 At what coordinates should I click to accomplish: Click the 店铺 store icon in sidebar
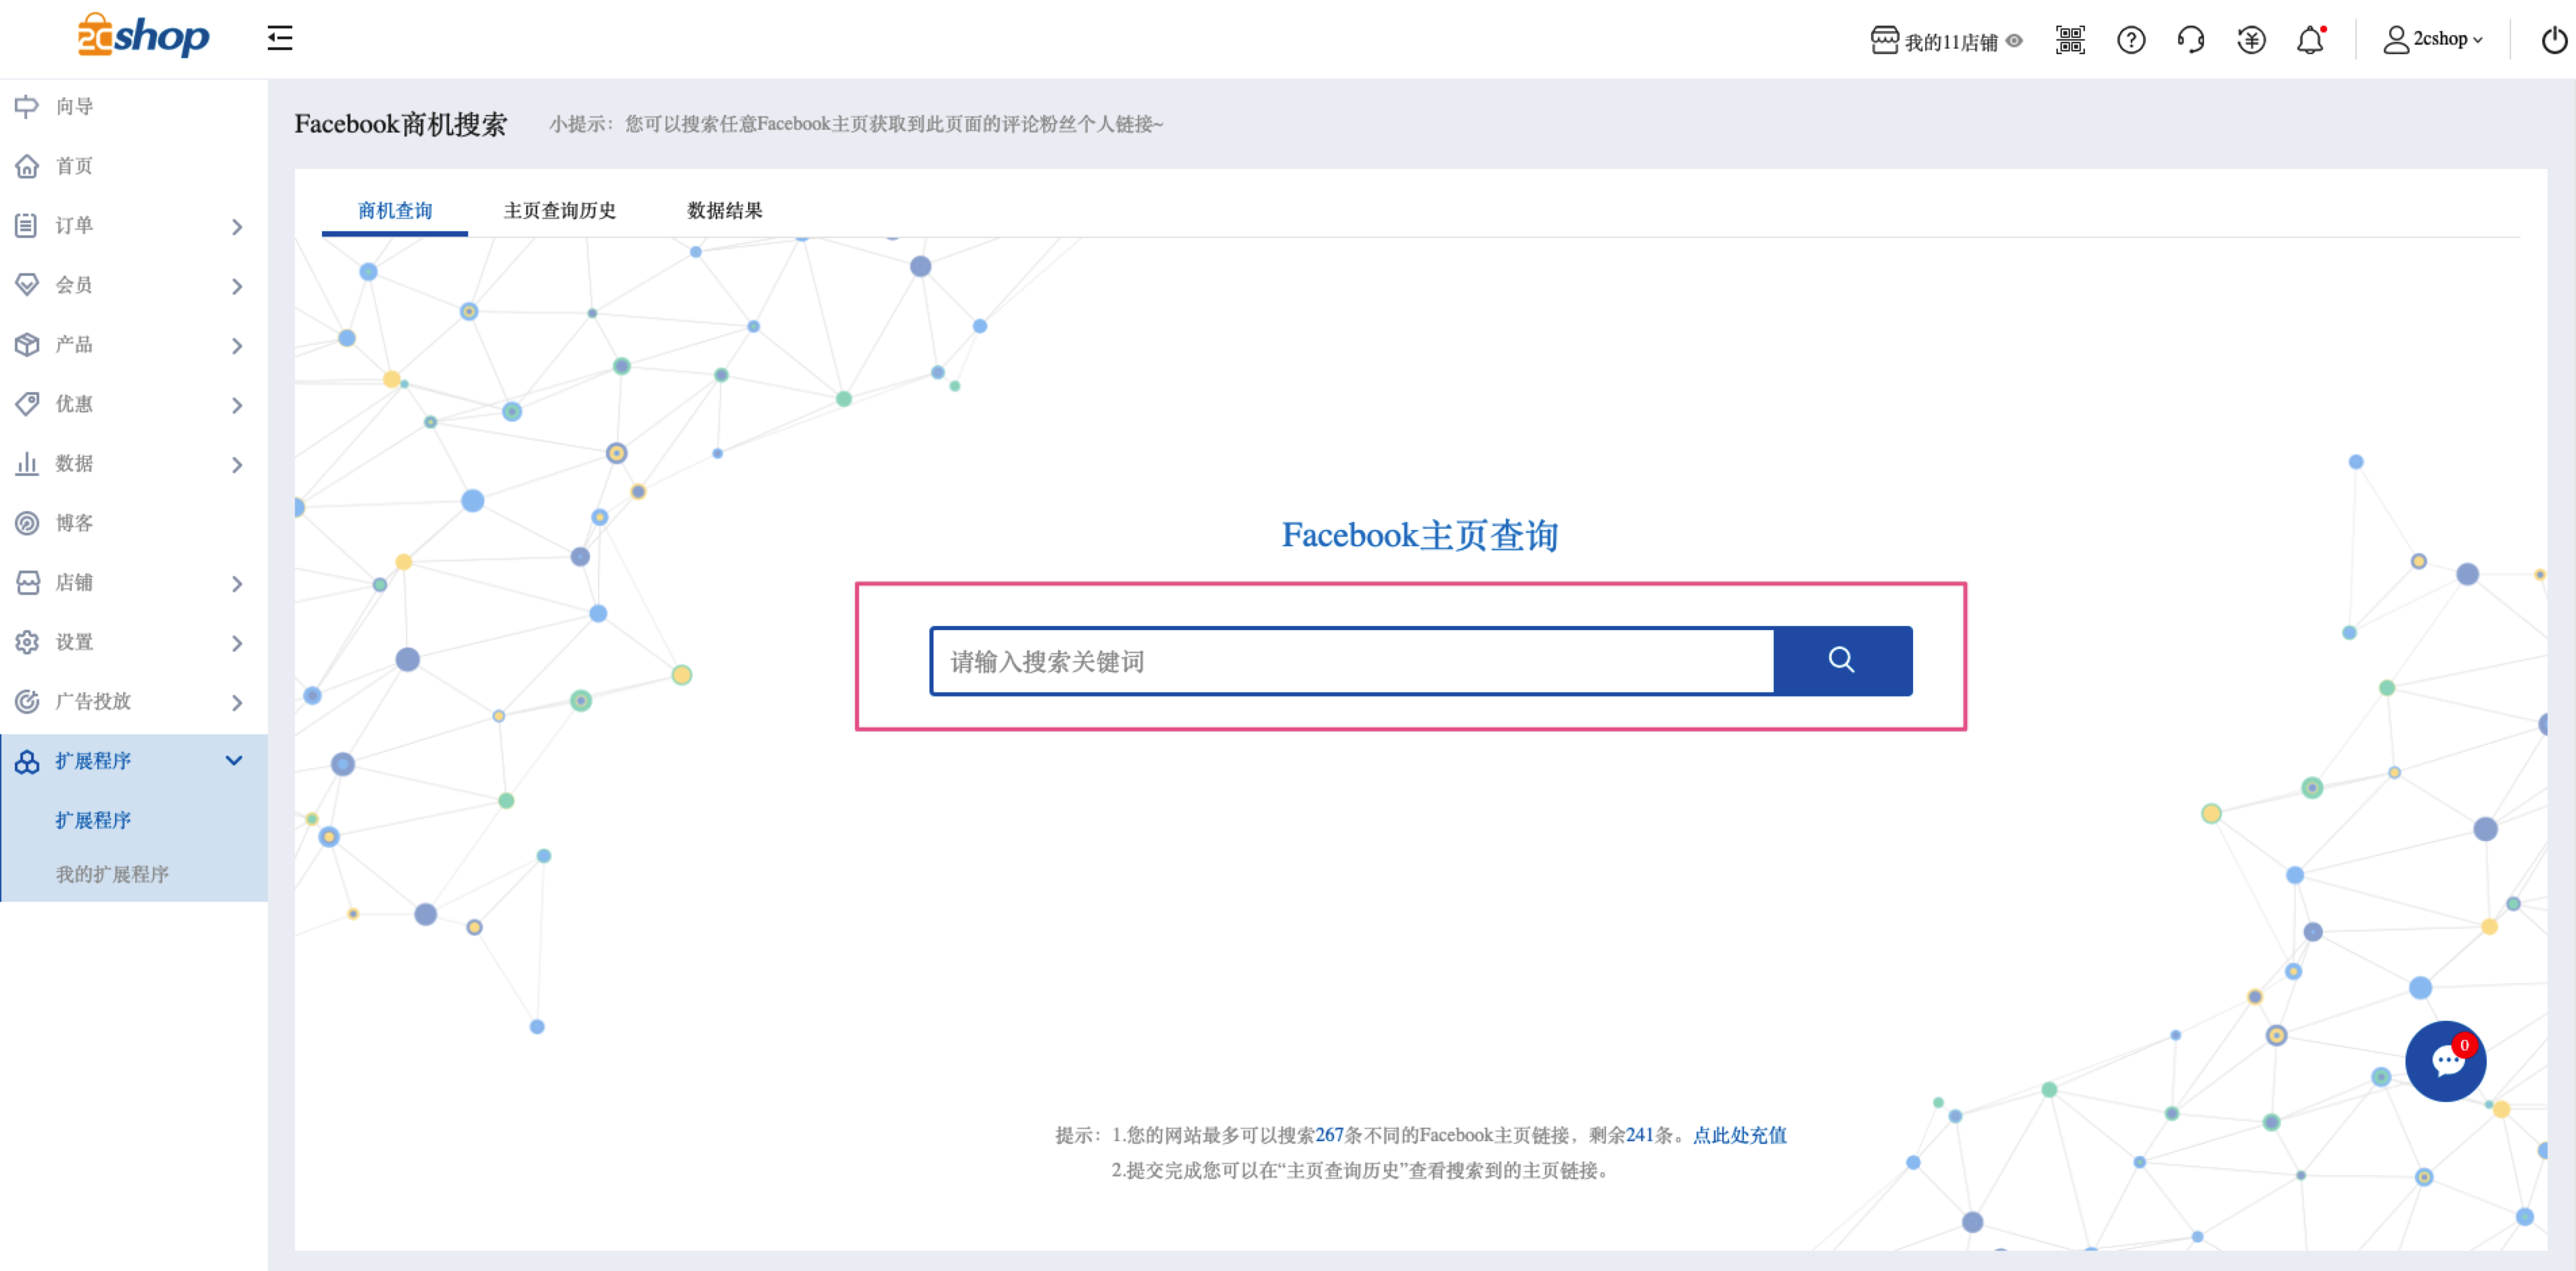pyautogui.click(x=27, y=583)
